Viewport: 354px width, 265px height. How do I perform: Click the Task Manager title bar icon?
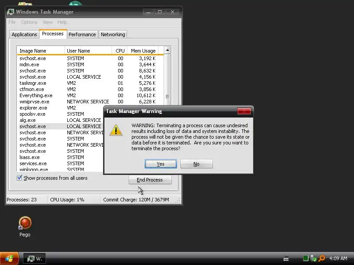pos(10,12)
